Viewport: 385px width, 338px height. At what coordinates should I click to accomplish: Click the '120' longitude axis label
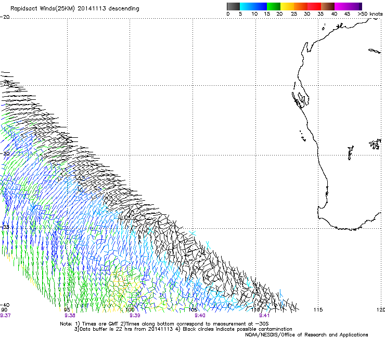[381, 310]
